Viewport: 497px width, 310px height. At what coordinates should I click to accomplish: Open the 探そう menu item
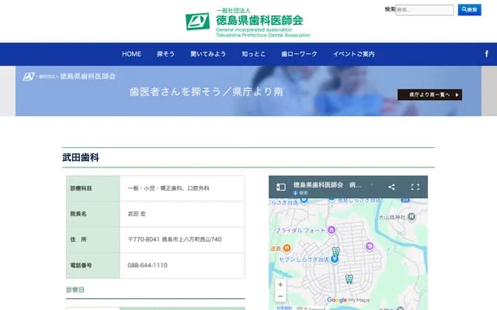click(x=165, y=54)
